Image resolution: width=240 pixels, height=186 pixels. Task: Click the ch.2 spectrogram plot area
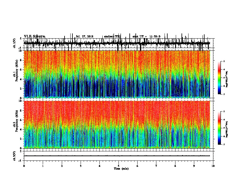117,125
